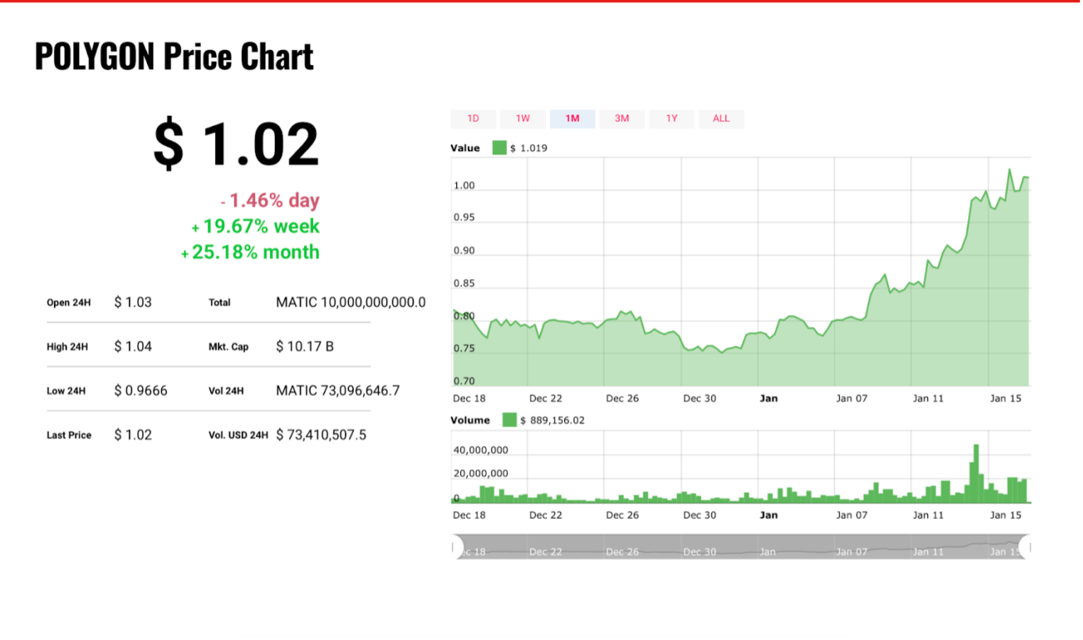Click the Vol 24H label
This screenshot has width=1083, height=640.
pyautogui.click(x=226, y=391)
